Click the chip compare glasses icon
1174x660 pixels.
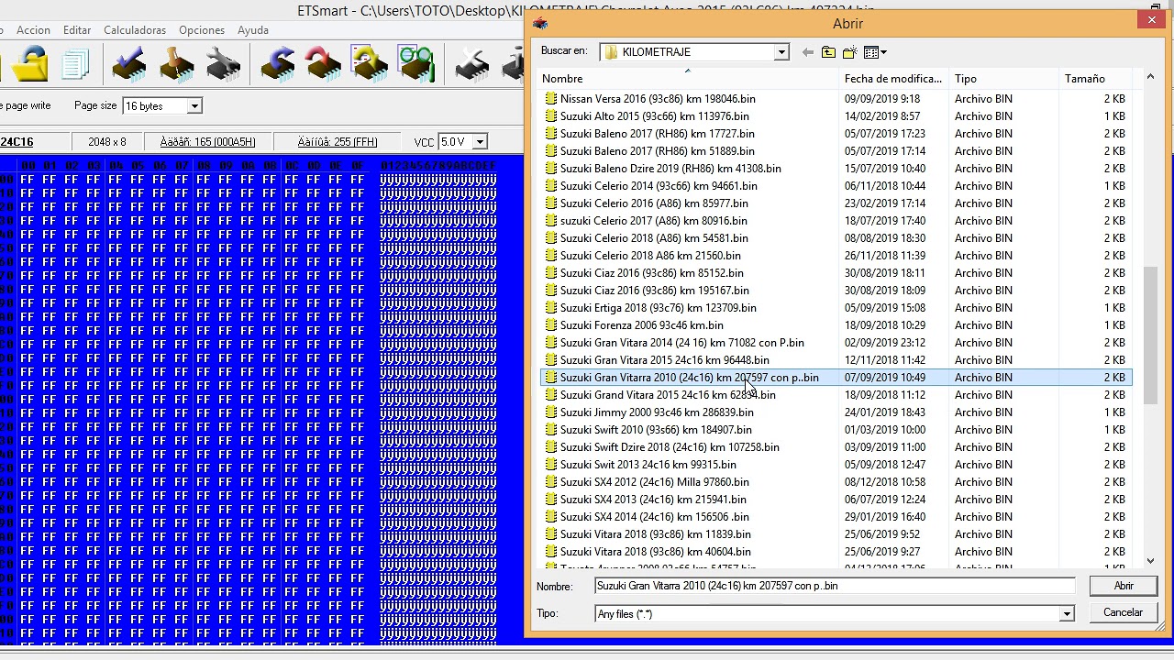415,64
